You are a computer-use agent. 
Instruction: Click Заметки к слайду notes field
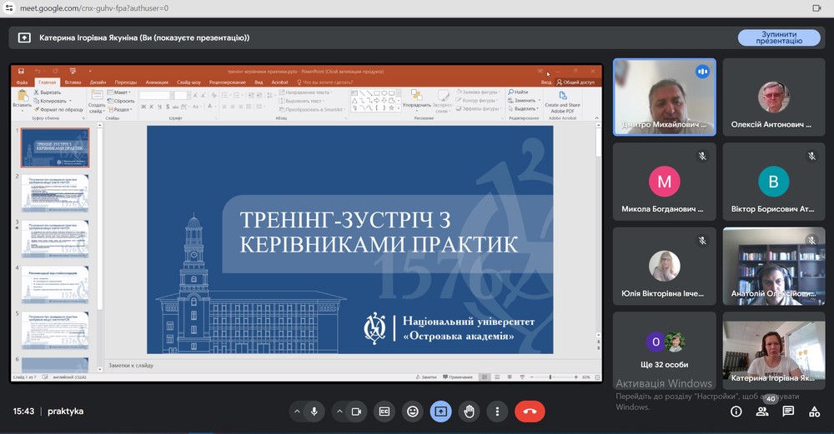[351, 366]
